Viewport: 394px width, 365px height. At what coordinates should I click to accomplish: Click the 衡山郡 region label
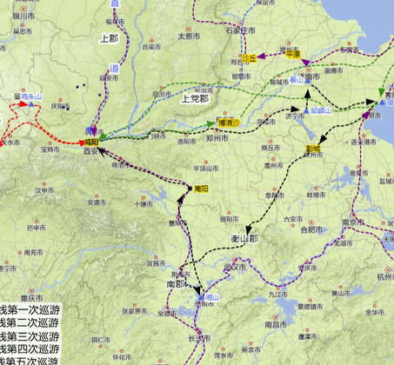click(244, 239)
